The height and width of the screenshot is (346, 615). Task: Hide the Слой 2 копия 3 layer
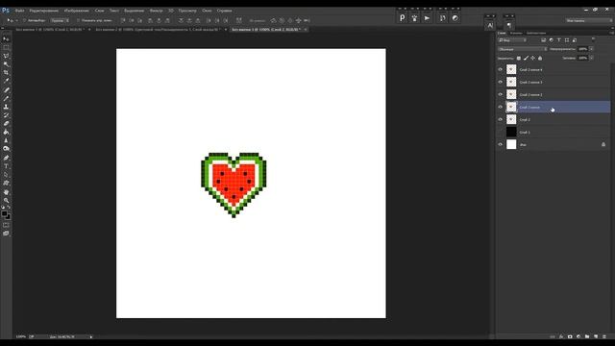tap(500, 82)
